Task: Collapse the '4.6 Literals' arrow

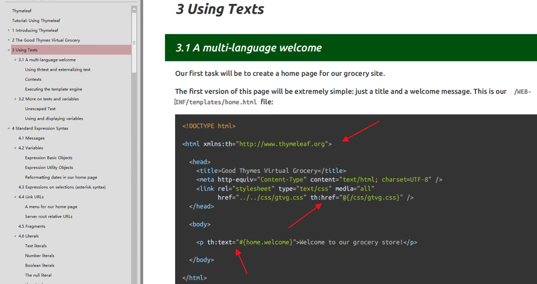Action: (x=15, y=236)
